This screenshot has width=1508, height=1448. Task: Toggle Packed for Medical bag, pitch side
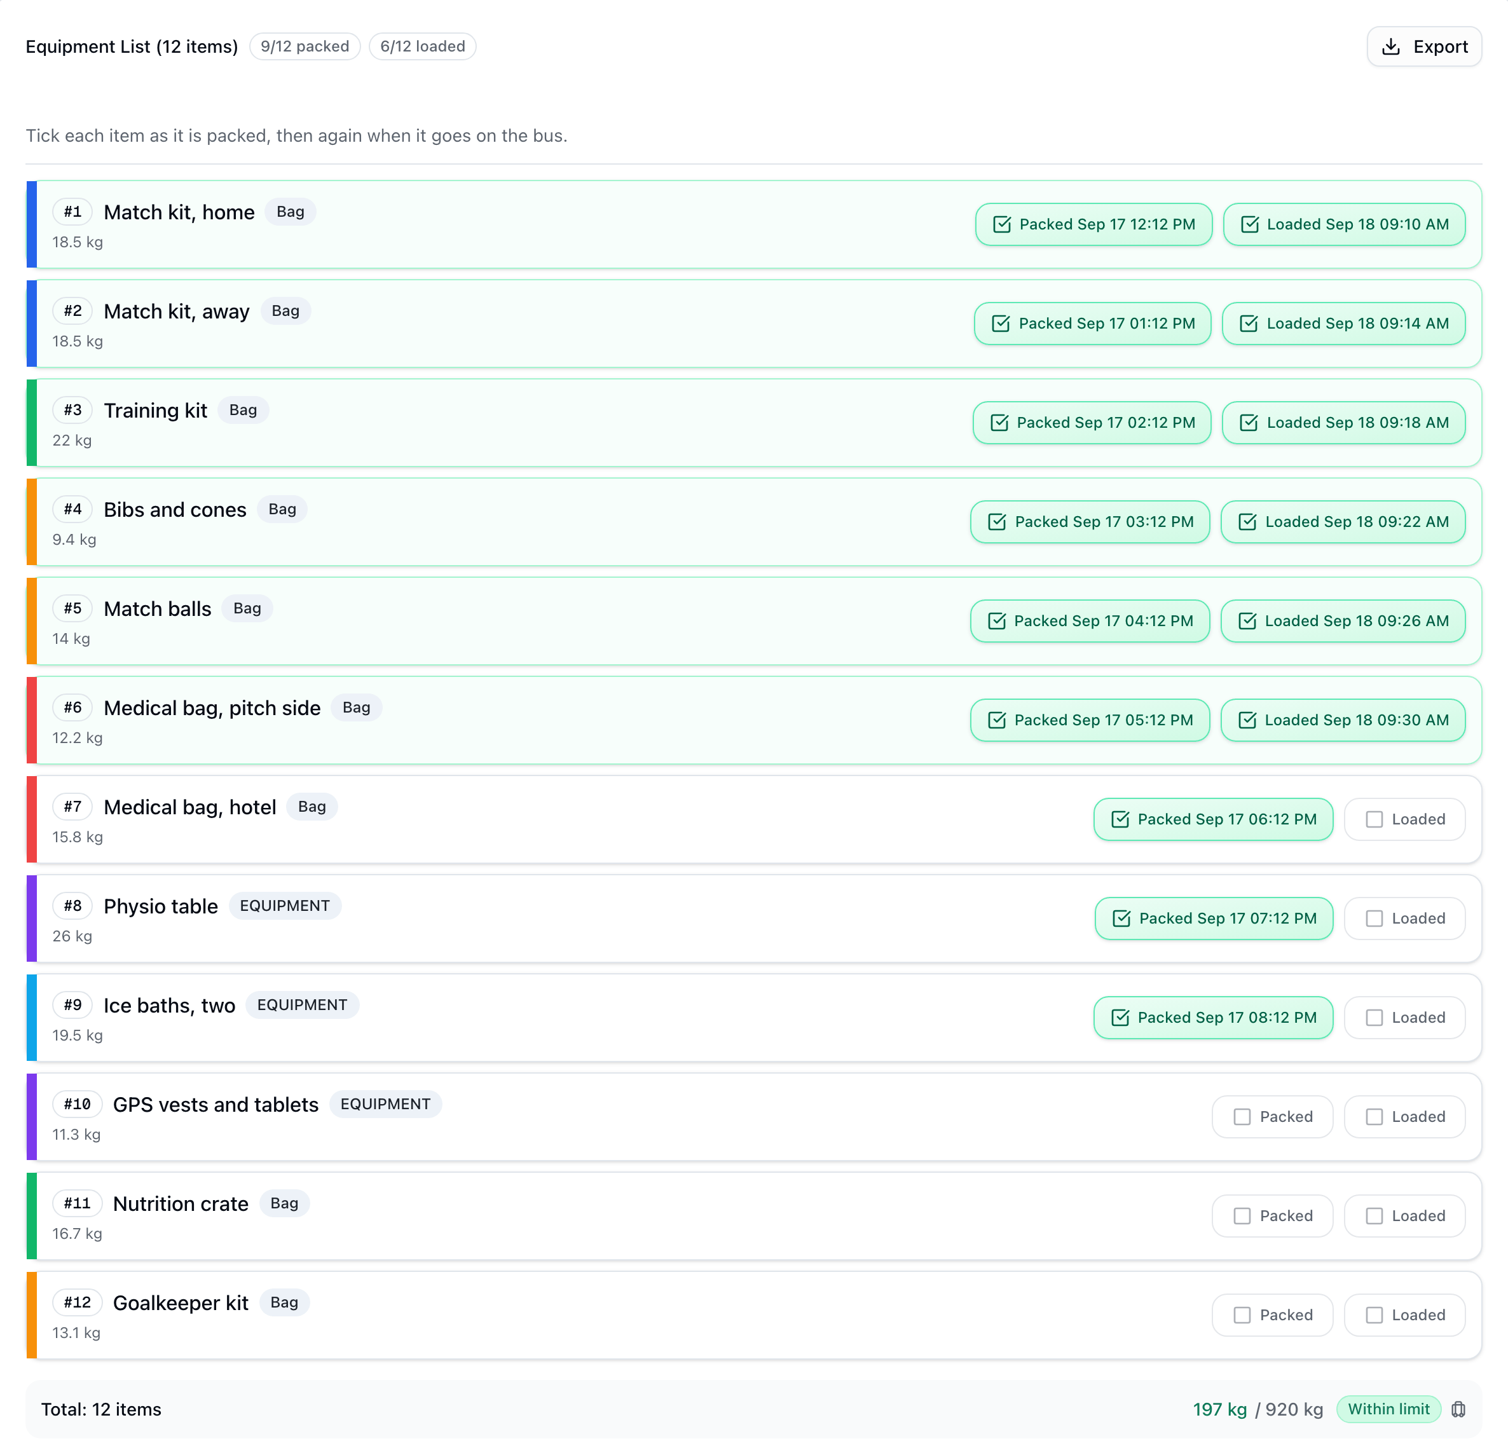click(x=1090, y=721)
